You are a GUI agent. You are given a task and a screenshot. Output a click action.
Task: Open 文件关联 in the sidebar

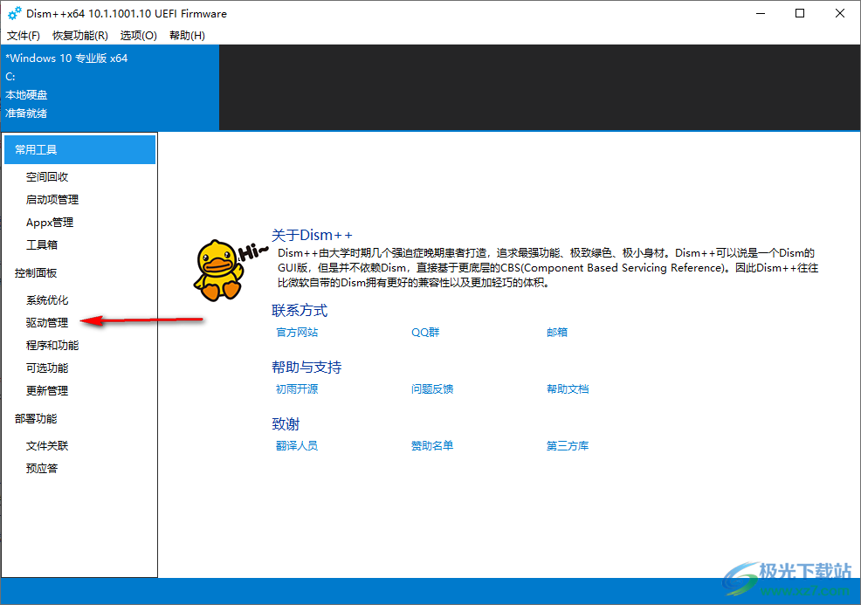click(47, 446)
